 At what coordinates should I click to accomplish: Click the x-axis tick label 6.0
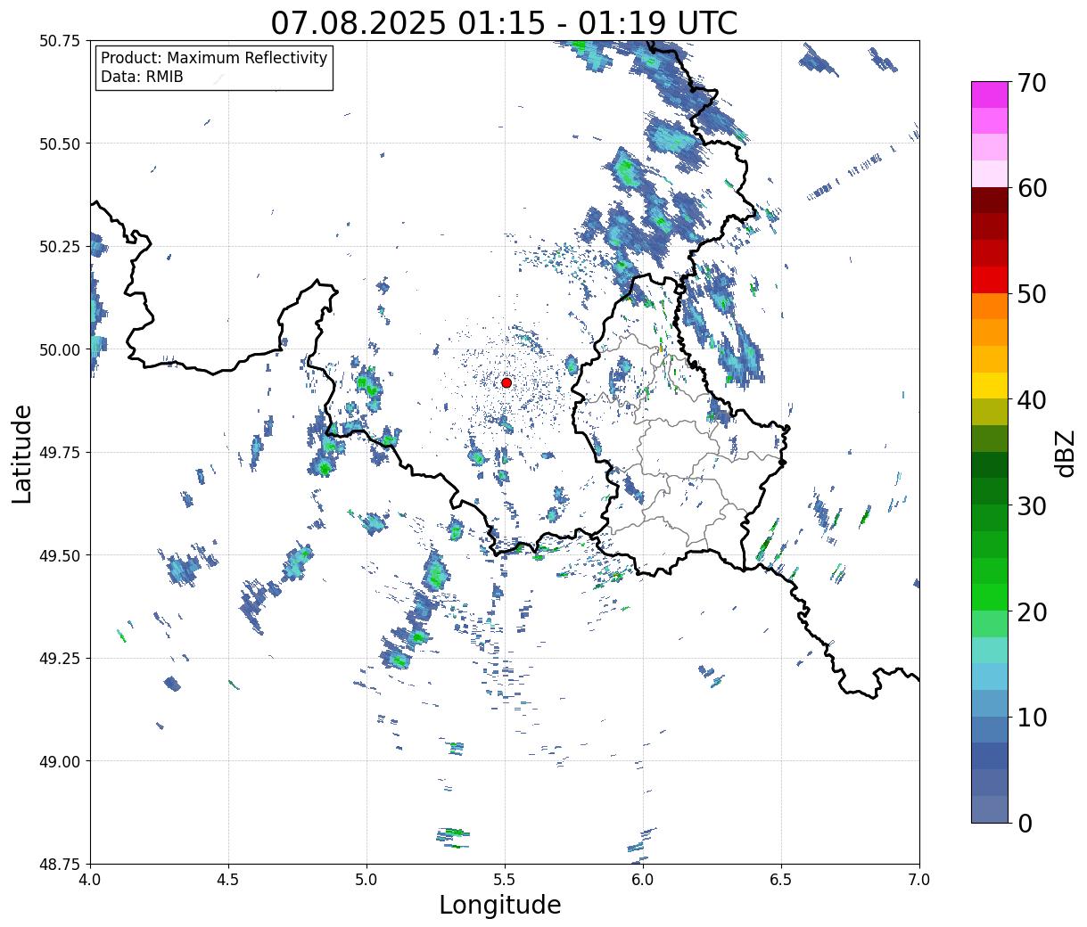click(643, 880)
